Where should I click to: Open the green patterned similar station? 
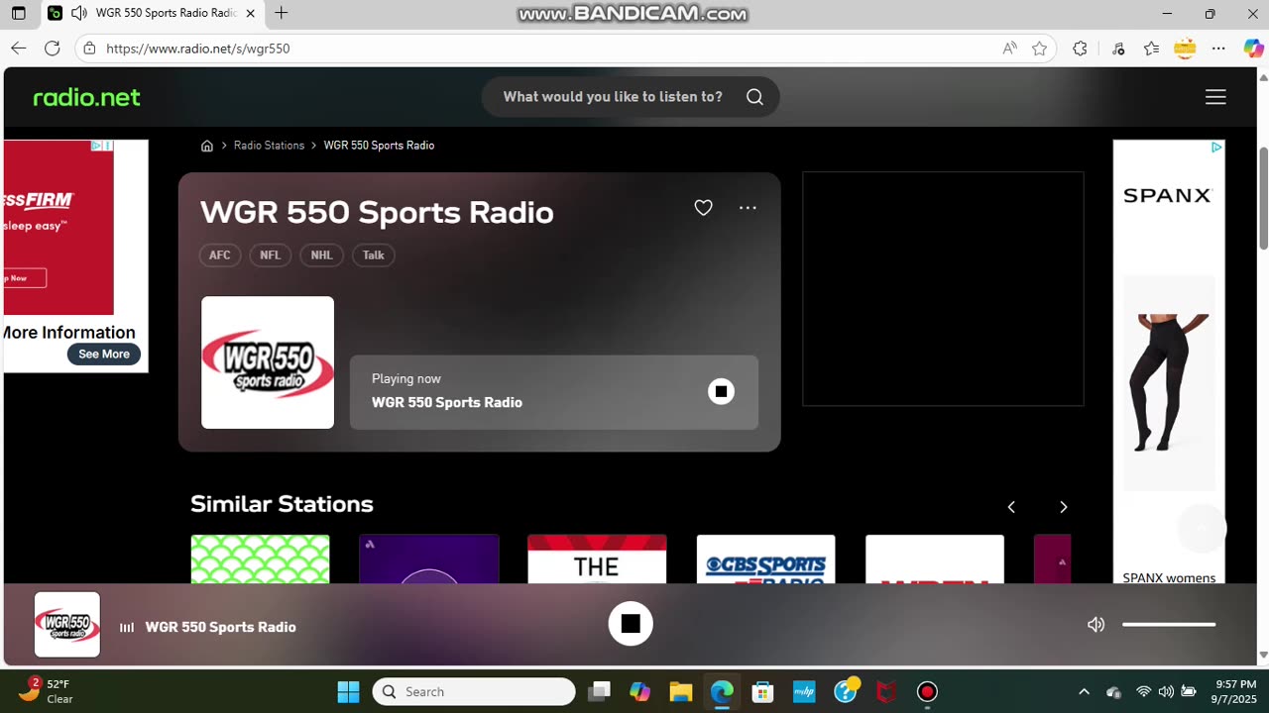[x=260, y=559]
